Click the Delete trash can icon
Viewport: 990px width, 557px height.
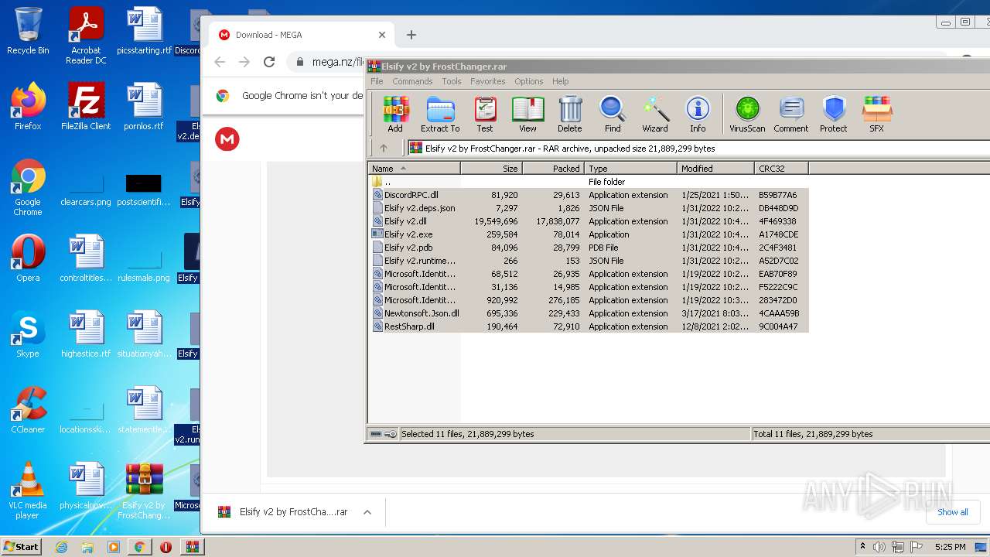(x=570, y=114)
